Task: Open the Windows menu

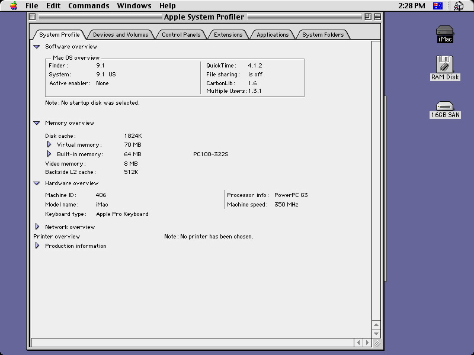Action: click(x=134, y=6)
